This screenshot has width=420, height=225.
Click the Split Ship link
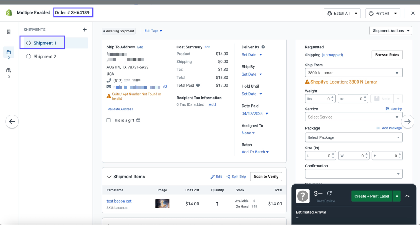(x=236, y=177)
